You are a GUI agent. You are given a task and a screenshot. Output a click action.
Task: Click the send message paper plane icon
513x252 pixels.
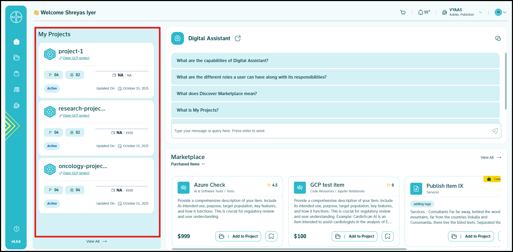pos(495,131)
